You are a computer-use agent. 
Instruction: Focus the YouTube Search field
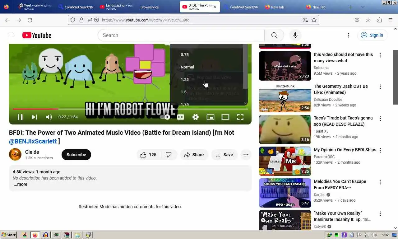coord(181,35)
